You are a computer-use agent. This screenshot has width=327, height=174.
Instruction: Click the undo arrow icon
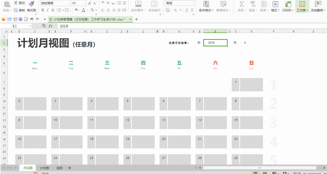[32, 19]
